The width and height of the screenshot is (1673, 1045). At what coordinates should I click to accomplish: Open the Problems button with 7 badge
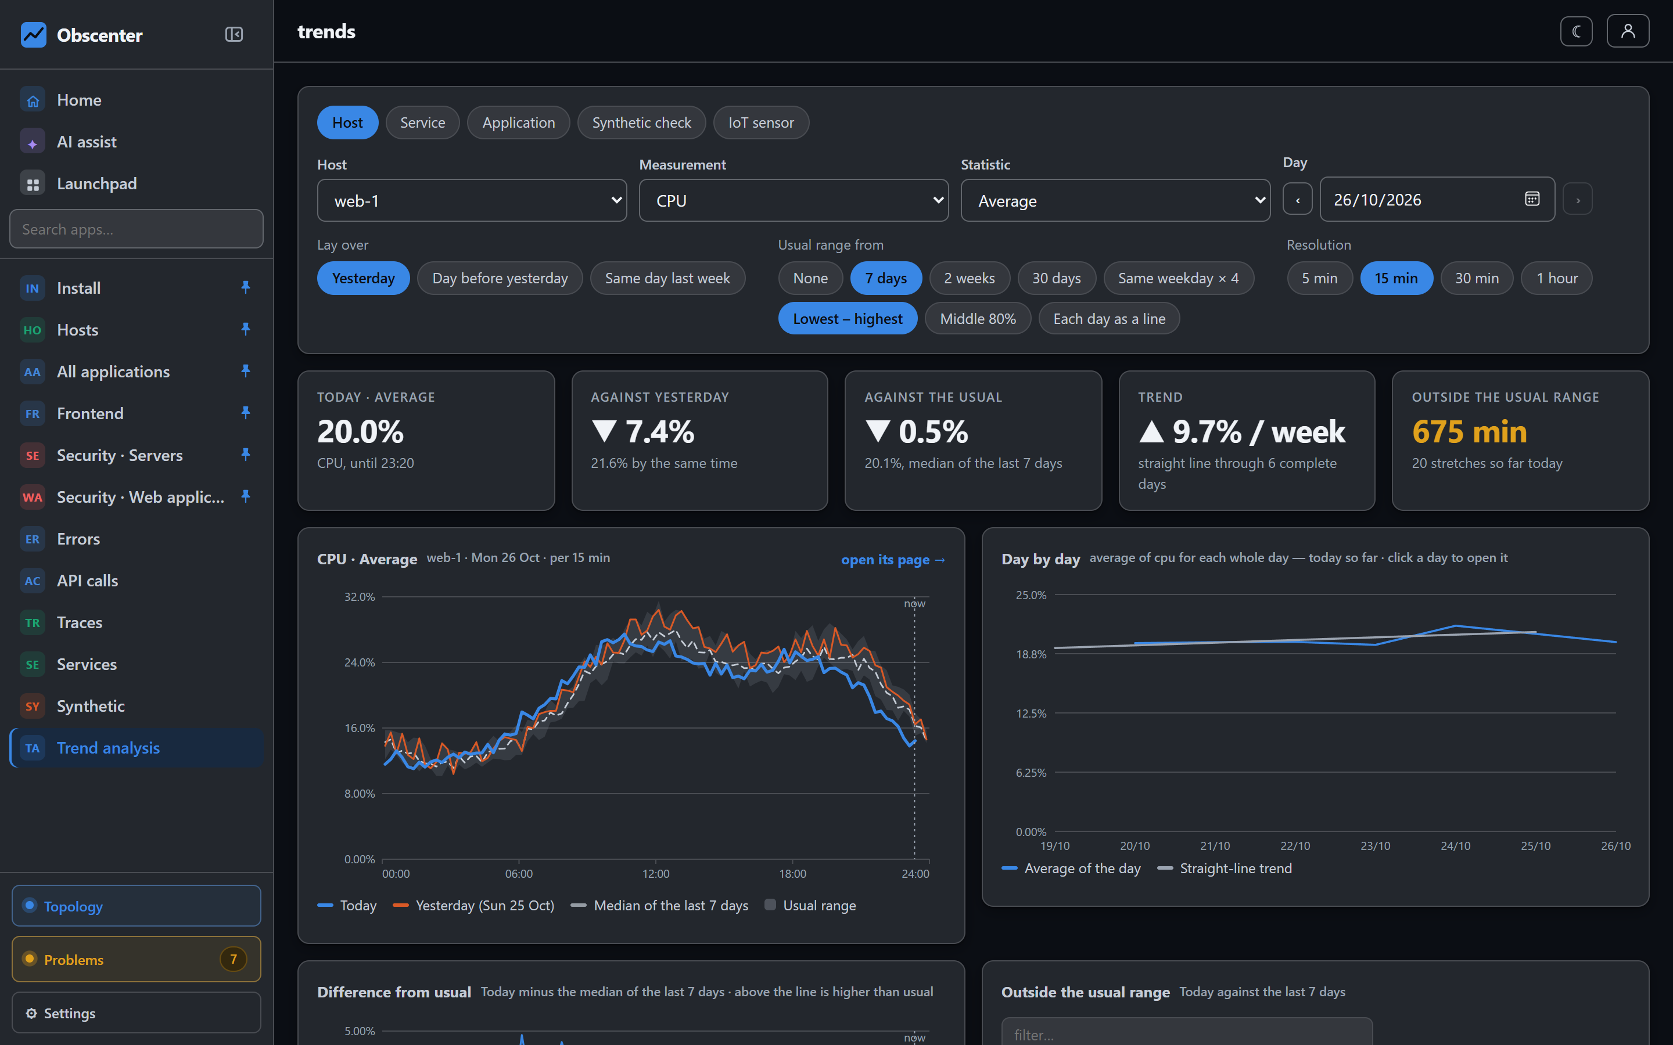136,958
